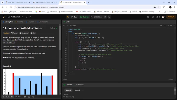The width and height of the screenshot is (177, 100).
Task: Open browser extensions puzzle icon
Action: [164, 7]
